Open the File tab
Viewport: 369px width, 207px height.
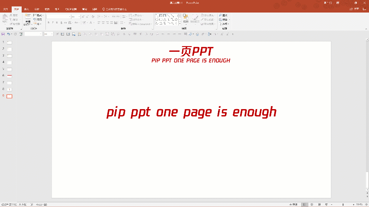[x=6, y=9]
